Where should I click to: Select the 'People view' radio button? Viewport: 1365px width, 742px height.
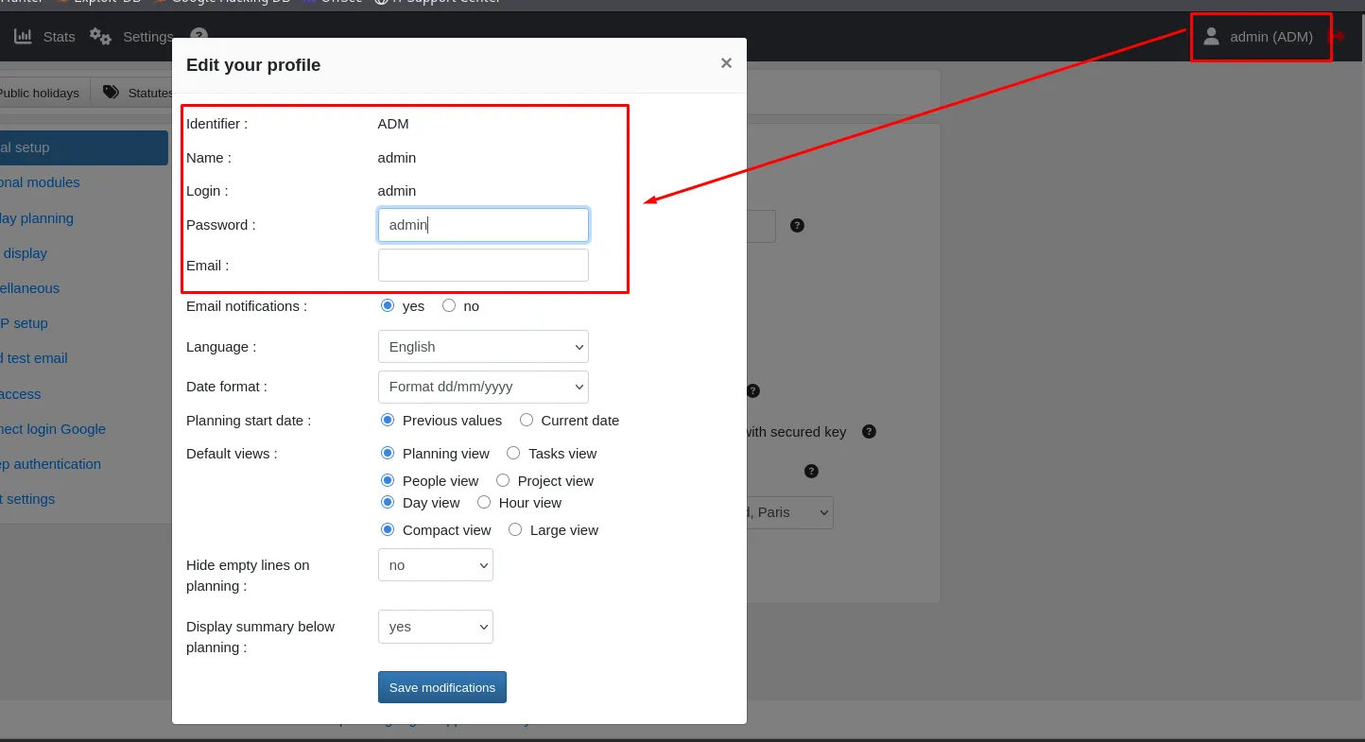click(388, 481)
